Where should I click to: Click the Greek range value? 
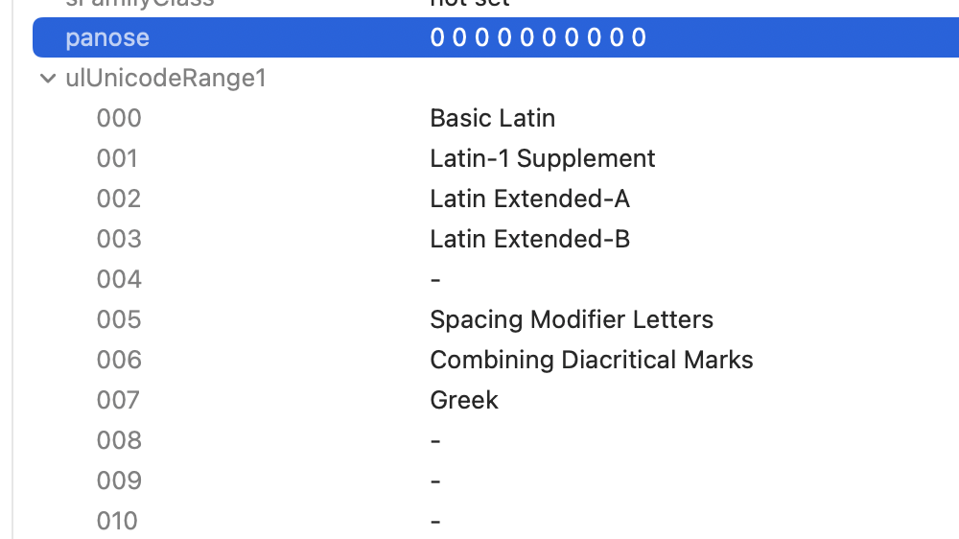pyautogui.click(x=464, y=401)
